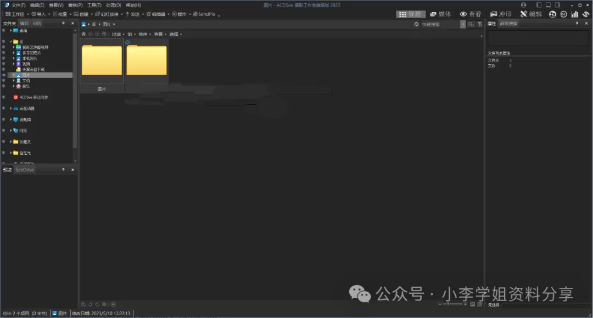Open the 帮助(H) menu
This screenshot has height=318, width=593.
pos(133,5)
